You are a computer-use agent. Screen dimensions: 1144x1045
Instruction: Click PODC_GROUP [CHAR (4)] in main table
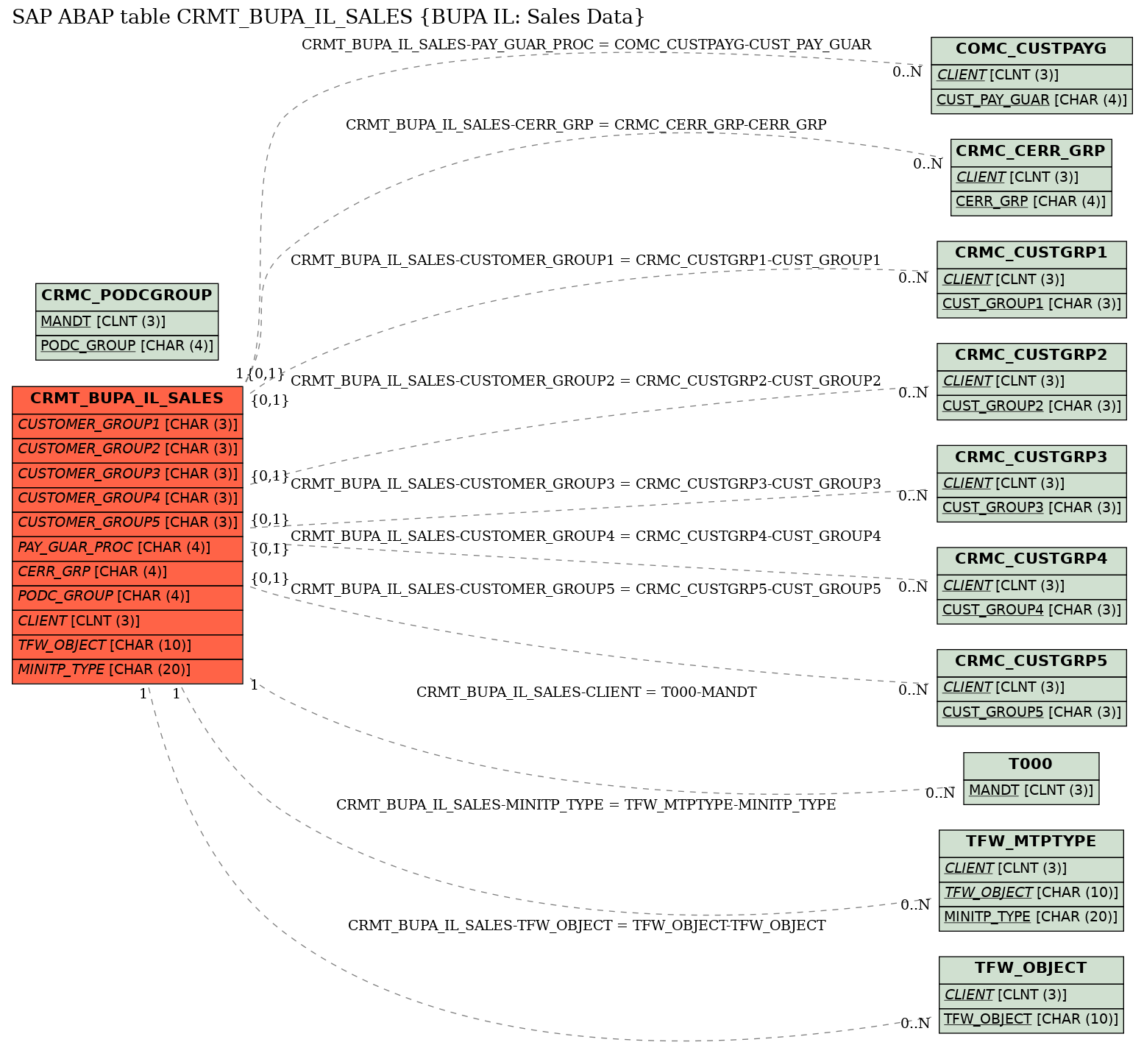127,596
